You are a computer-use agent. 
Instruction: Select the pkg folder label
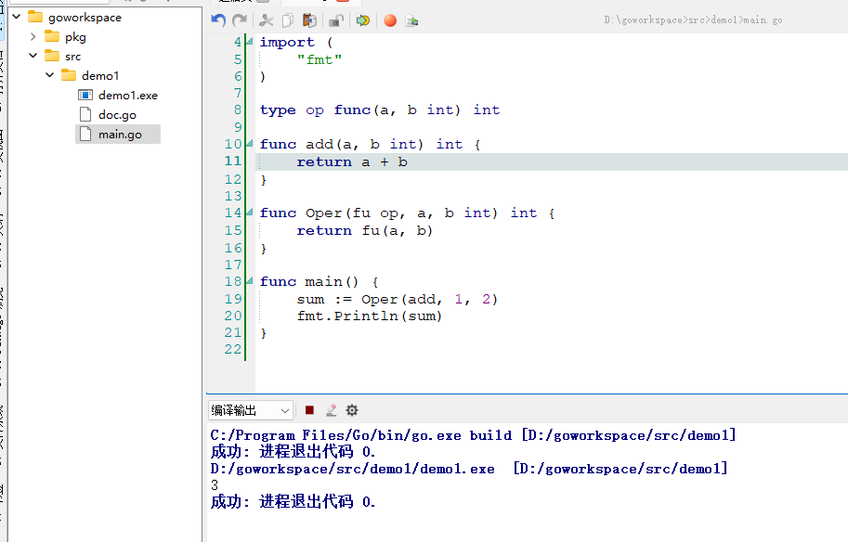[75, 37]
